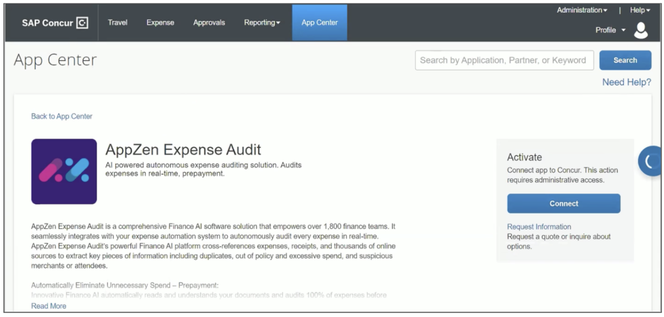Go to the Travel tab
Image resolution: width=664 pixels, height=317 pixels.
[118, 23]
